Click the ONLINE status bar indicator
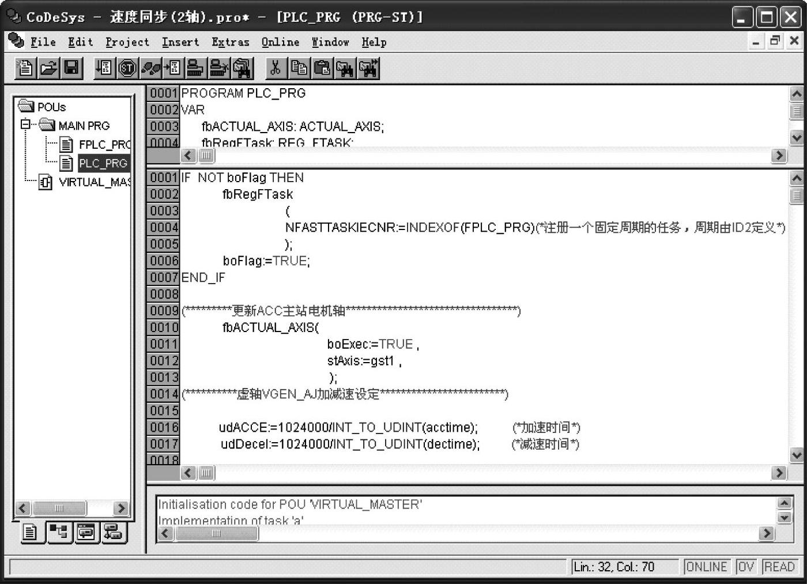 pos(707,567)
